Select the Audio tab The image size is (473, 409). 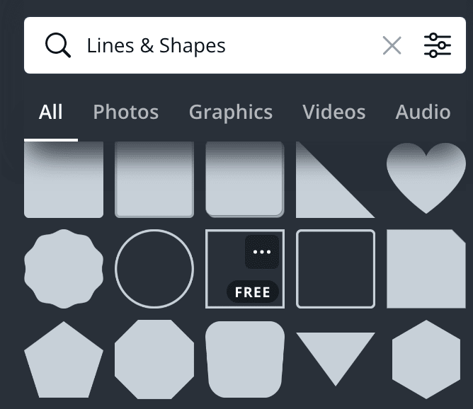pyautogui.click(x=423, y=112)
